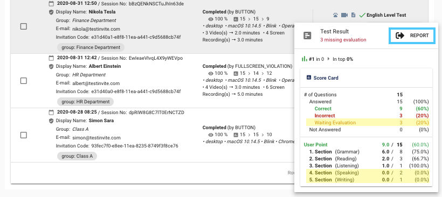Click the score chart icon before 15 > 15 > 10
The width and height of the screenshot is (442, 197).
[236, 135]
